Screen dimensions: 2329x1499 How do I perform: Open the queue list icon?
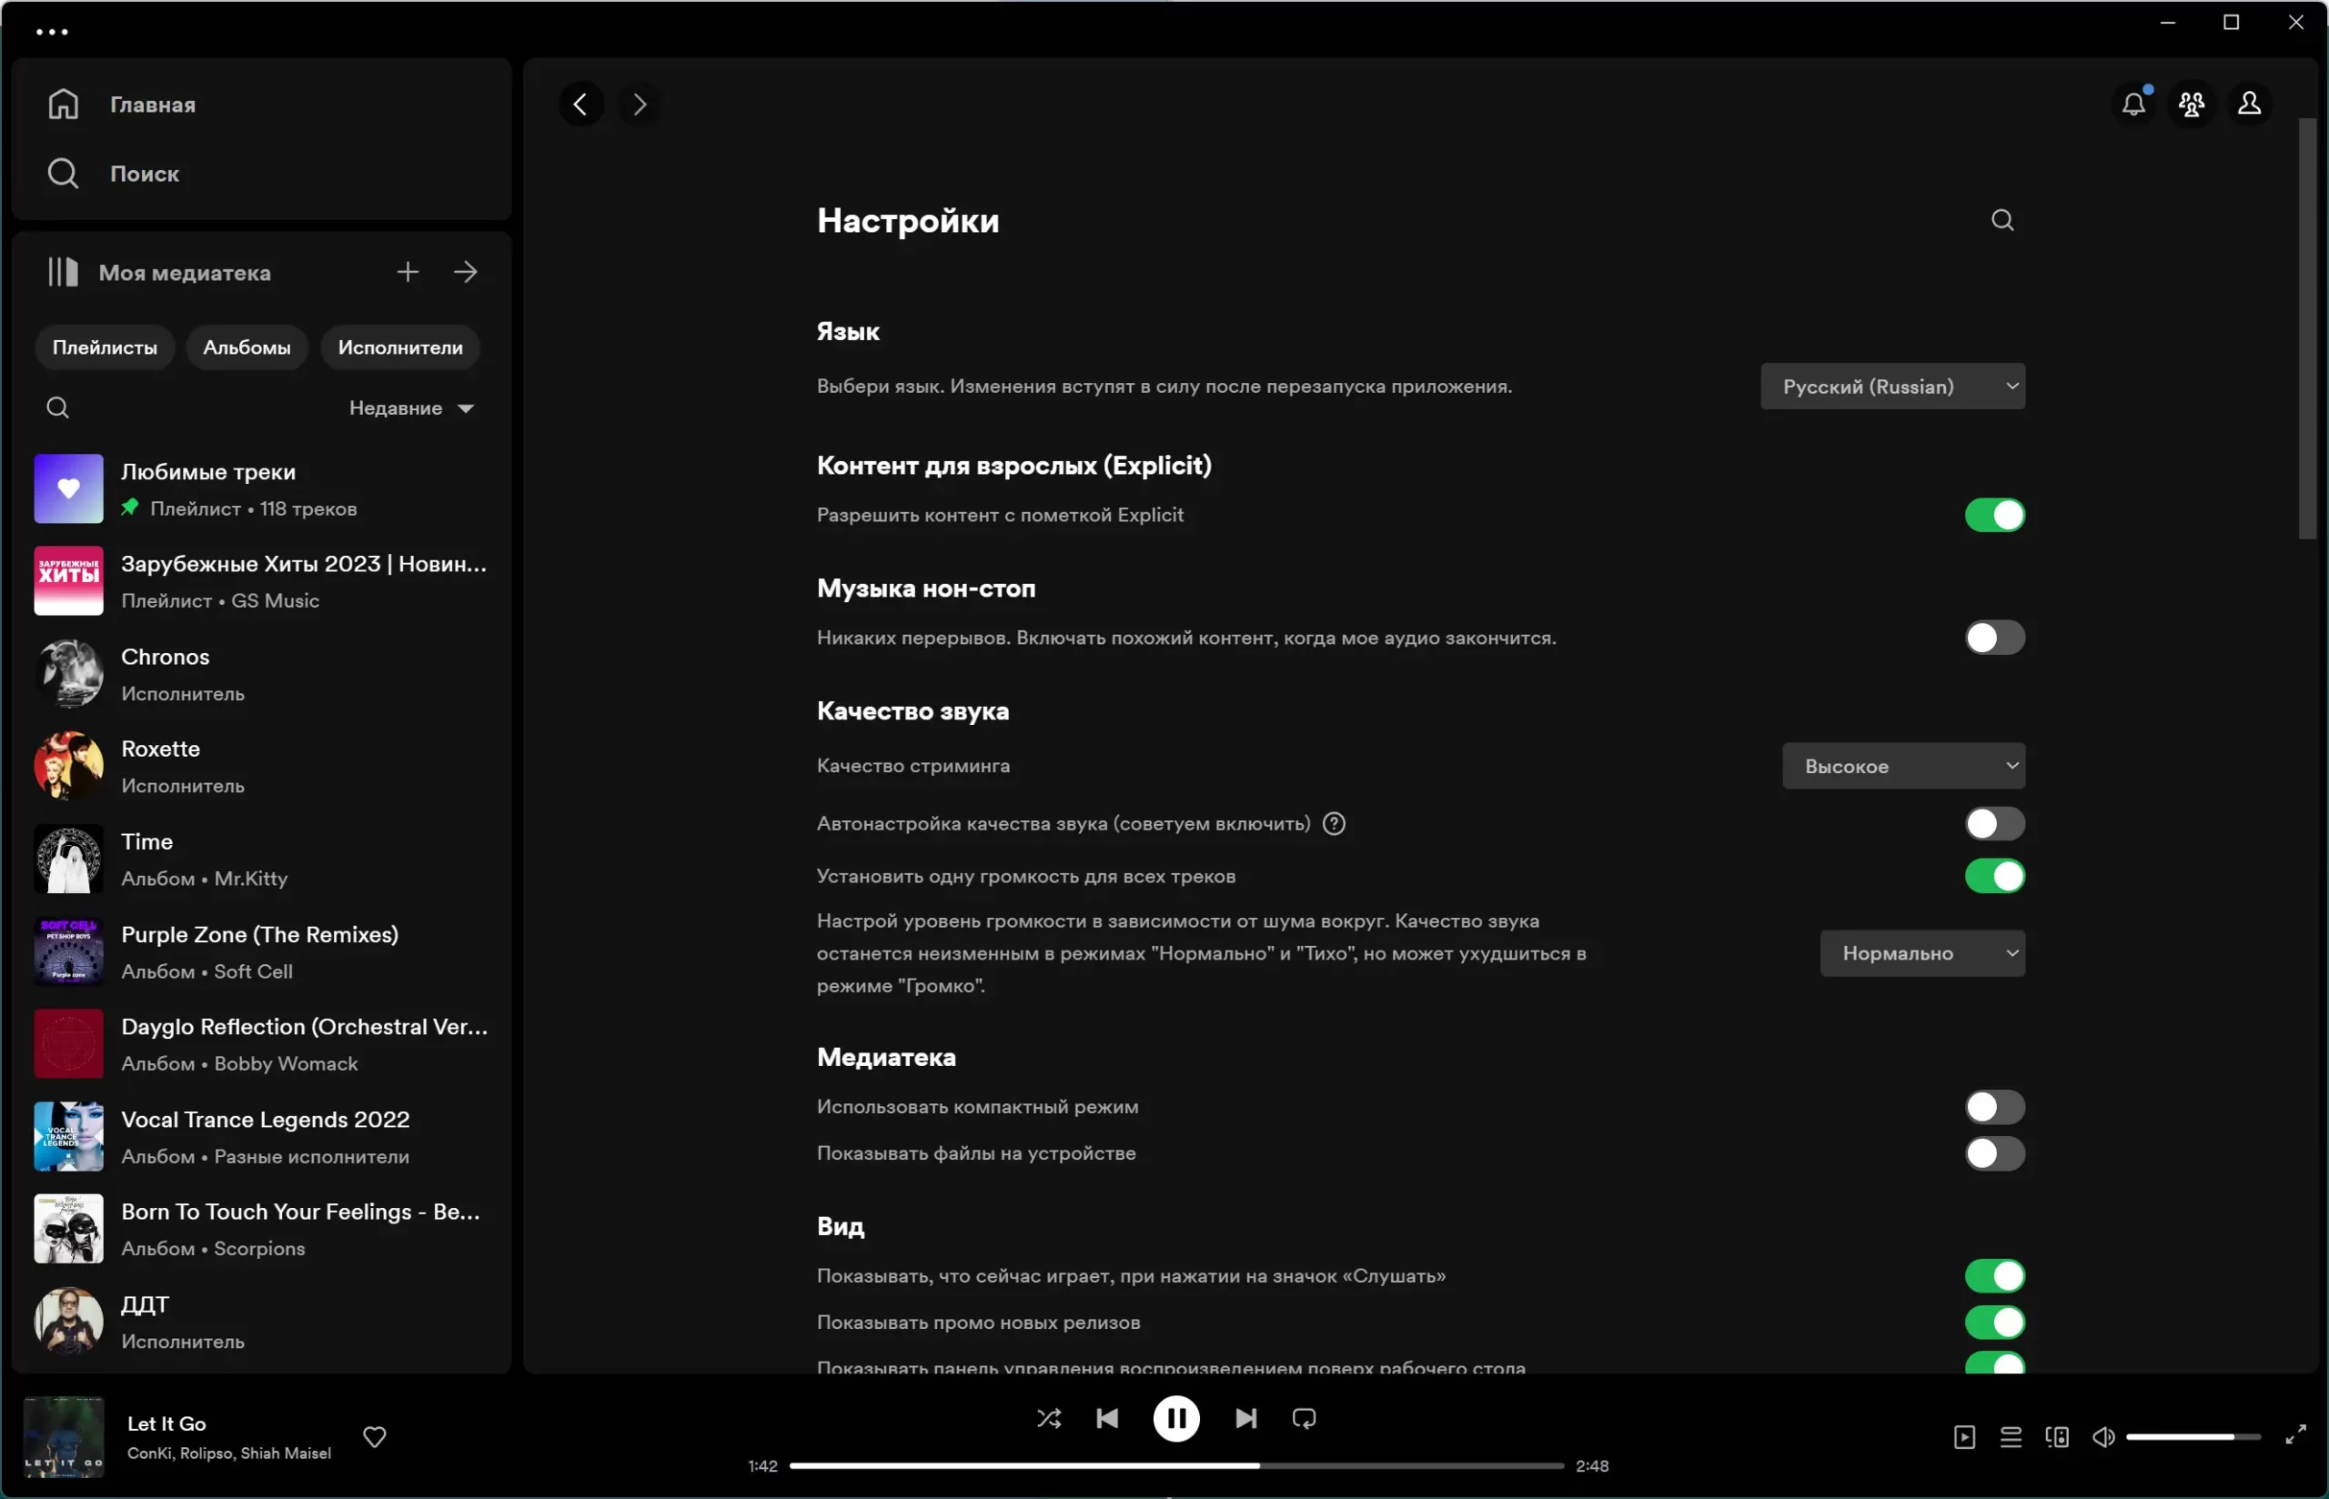pos(2010,1437)
